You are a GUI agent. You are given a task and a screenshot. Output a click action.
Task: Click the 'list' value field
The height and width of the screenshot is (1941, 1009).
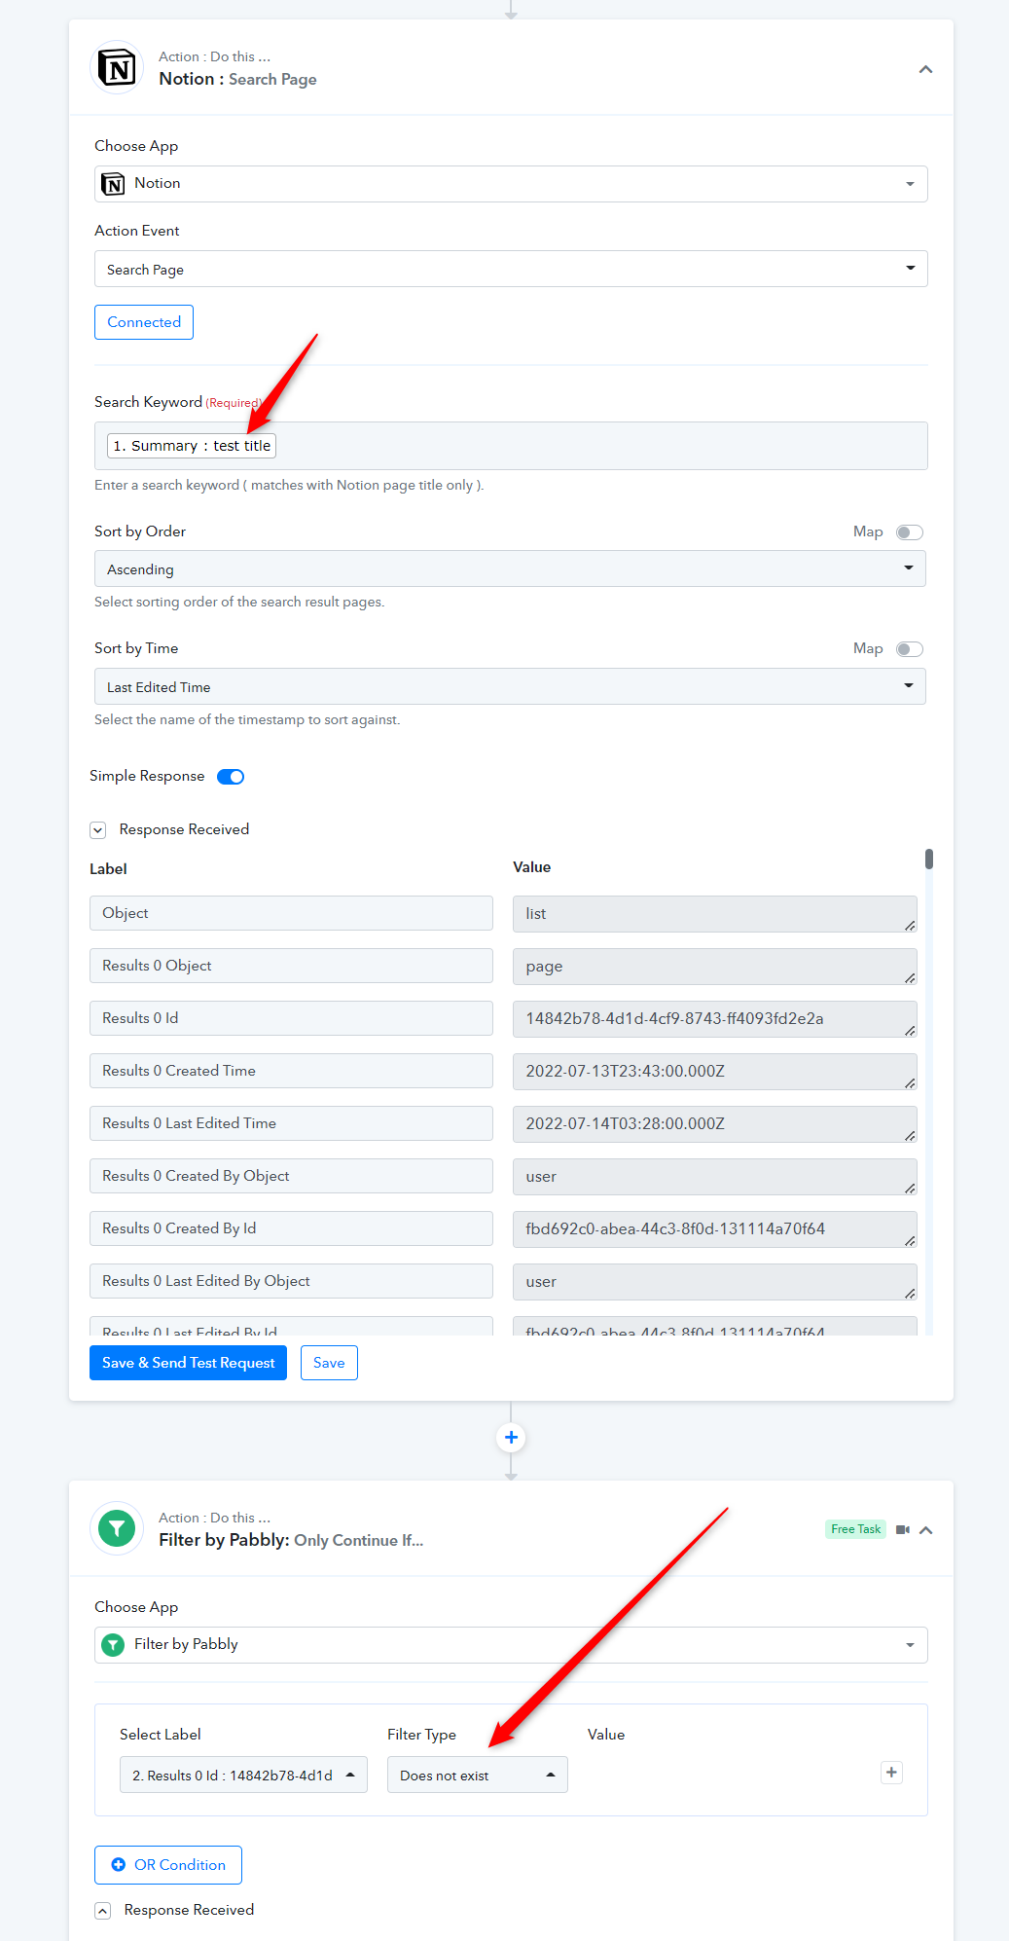[715, 914]
